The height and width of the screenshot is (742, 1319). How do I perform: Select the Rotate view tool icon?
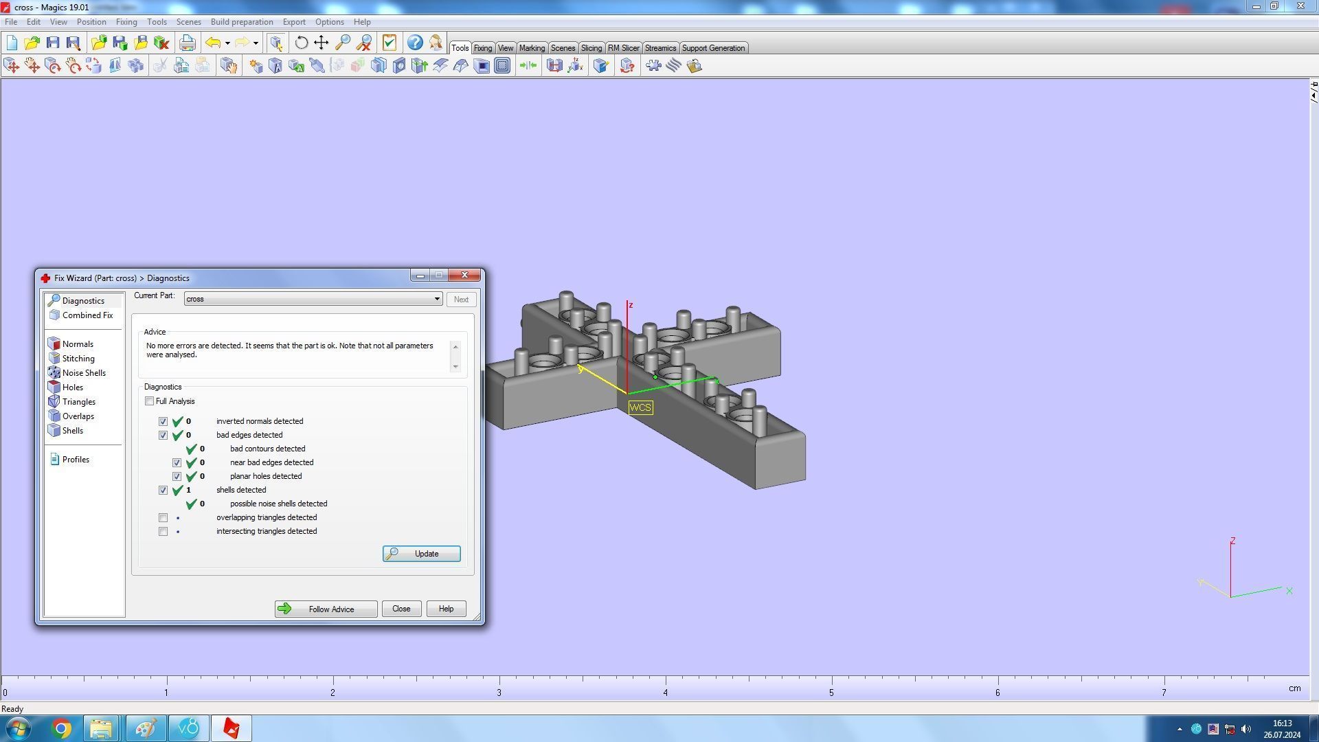[301, 43]
